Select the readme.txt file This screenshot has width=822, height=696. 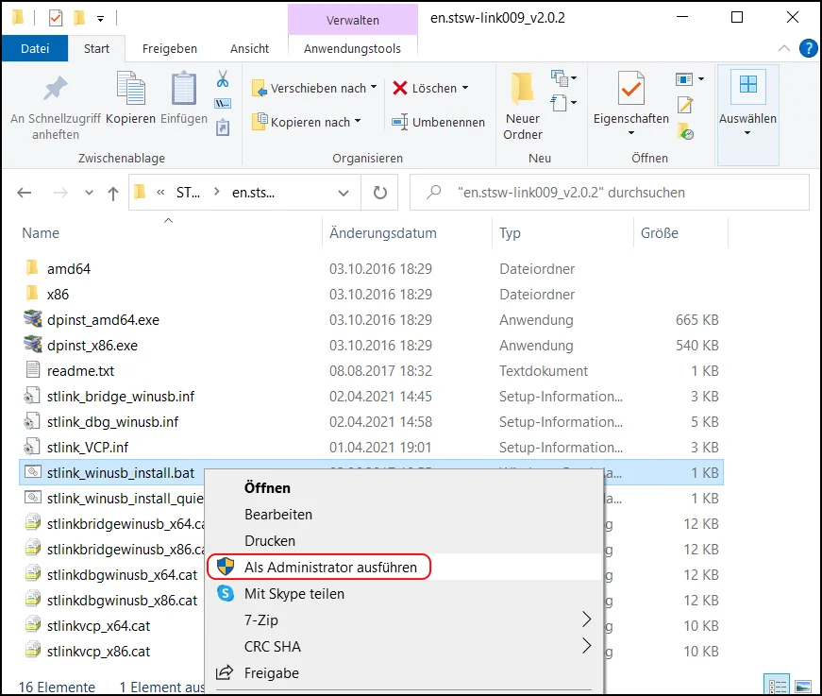[80, 371]
